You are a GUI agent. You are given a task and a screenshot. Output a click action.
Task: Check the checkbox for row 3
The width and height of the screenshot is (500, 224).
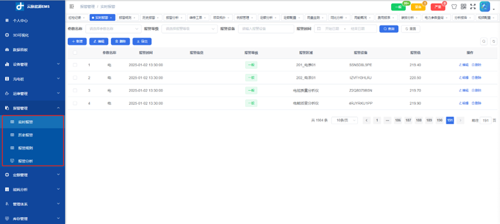(x=75, y=90)
